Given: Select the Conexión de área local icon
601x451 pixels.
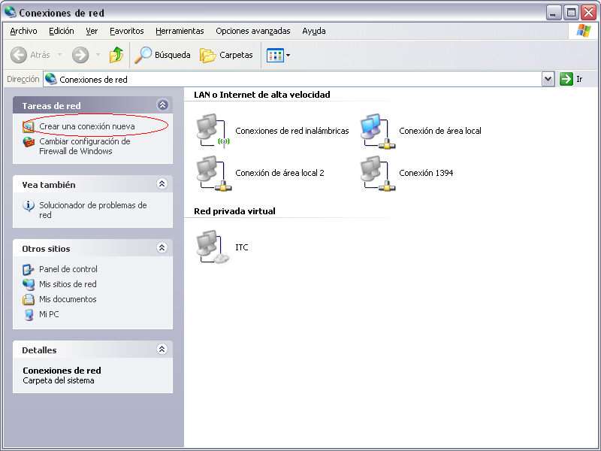Looking at the screenshot, I should click(x=375, y=131).
